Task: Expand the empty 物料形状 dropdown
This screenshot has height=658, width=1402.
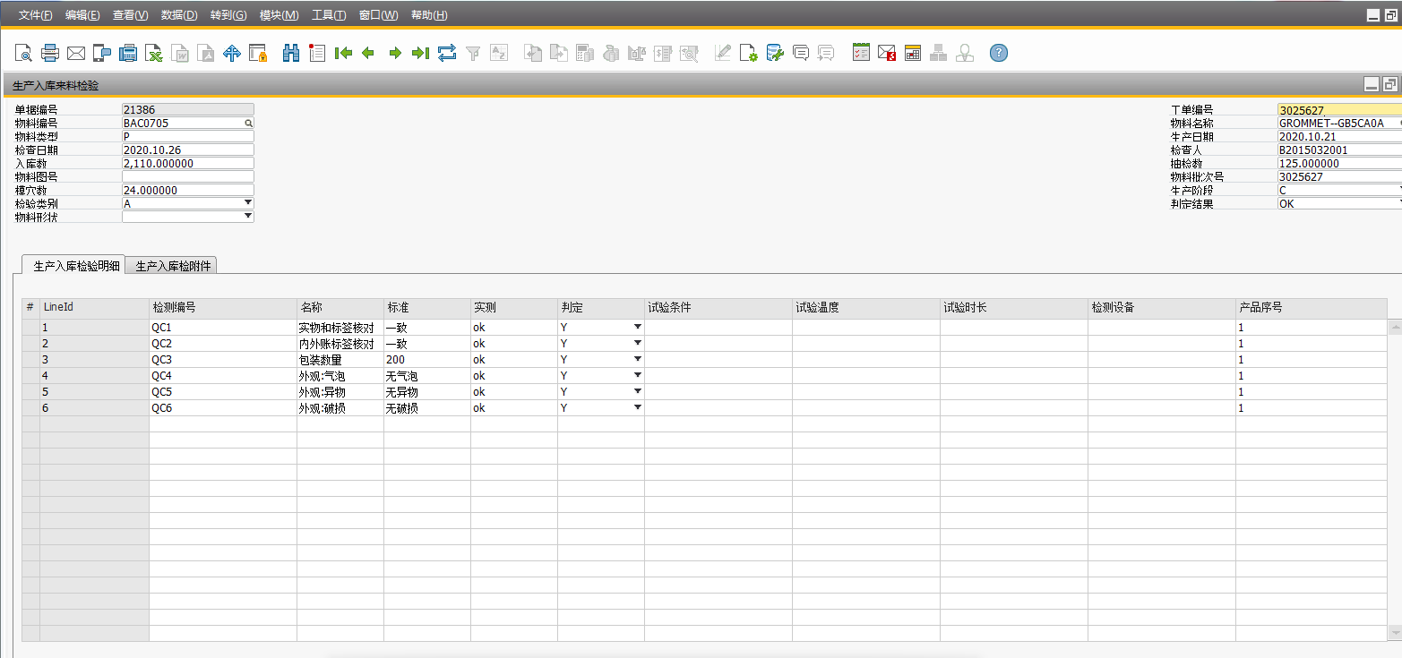Action: coord(248,217)
